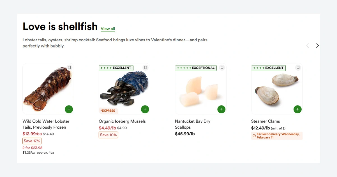Save Organic Iceberg Mussels to list
This screenshot has height=177, width=337.
click(x=145, y=68)
